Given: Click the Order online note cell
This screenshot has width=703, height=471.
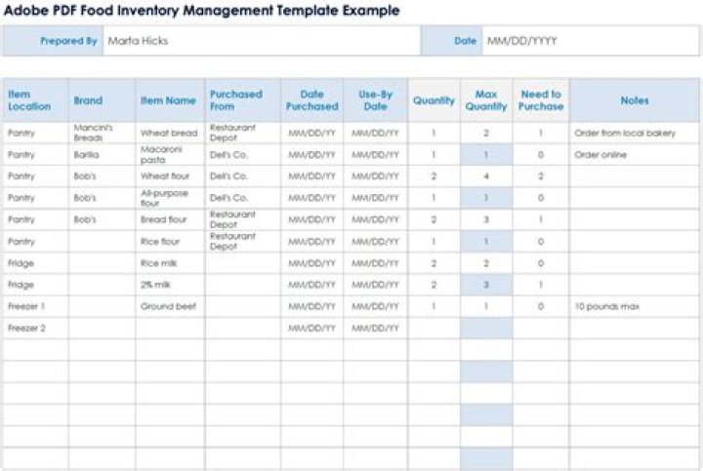Looking at the screenshot, I should point(635,154).
